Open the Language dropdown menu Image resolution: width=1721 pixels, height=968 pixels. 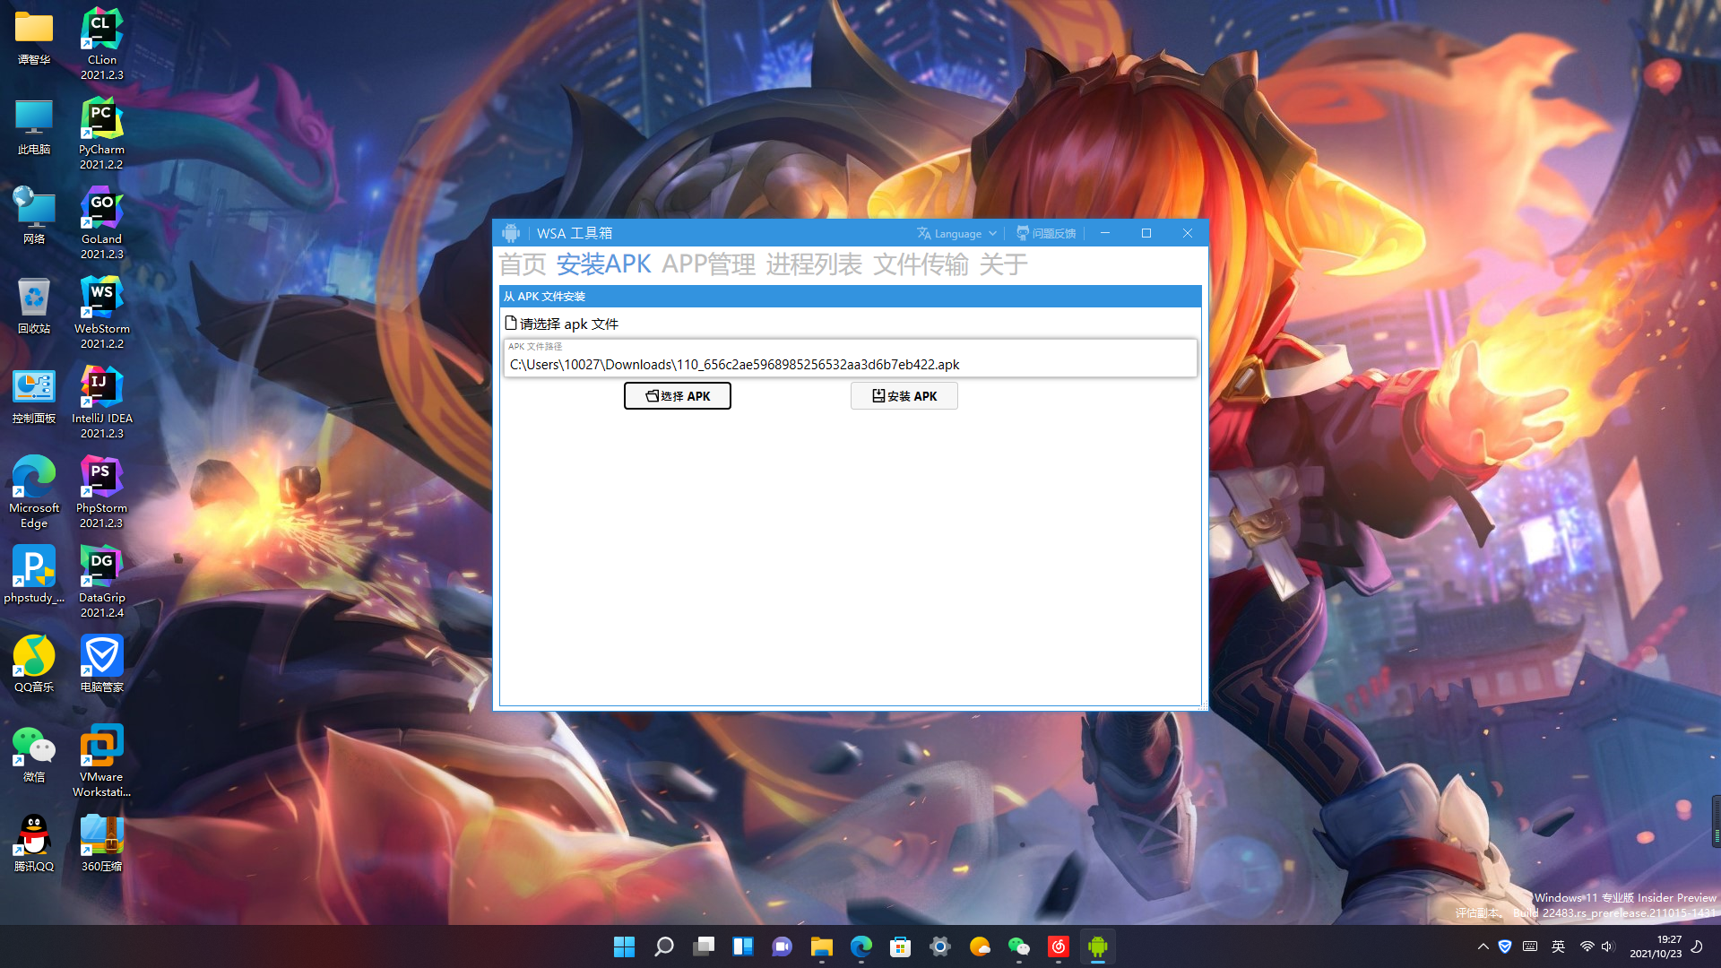(x=956, y=233)
